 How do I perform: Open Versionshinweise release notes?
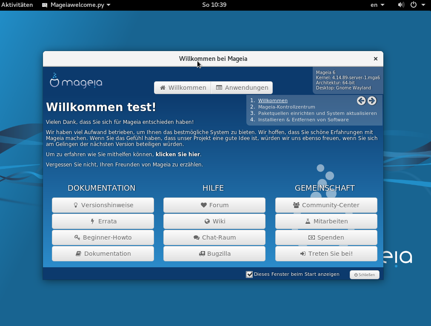103,205
